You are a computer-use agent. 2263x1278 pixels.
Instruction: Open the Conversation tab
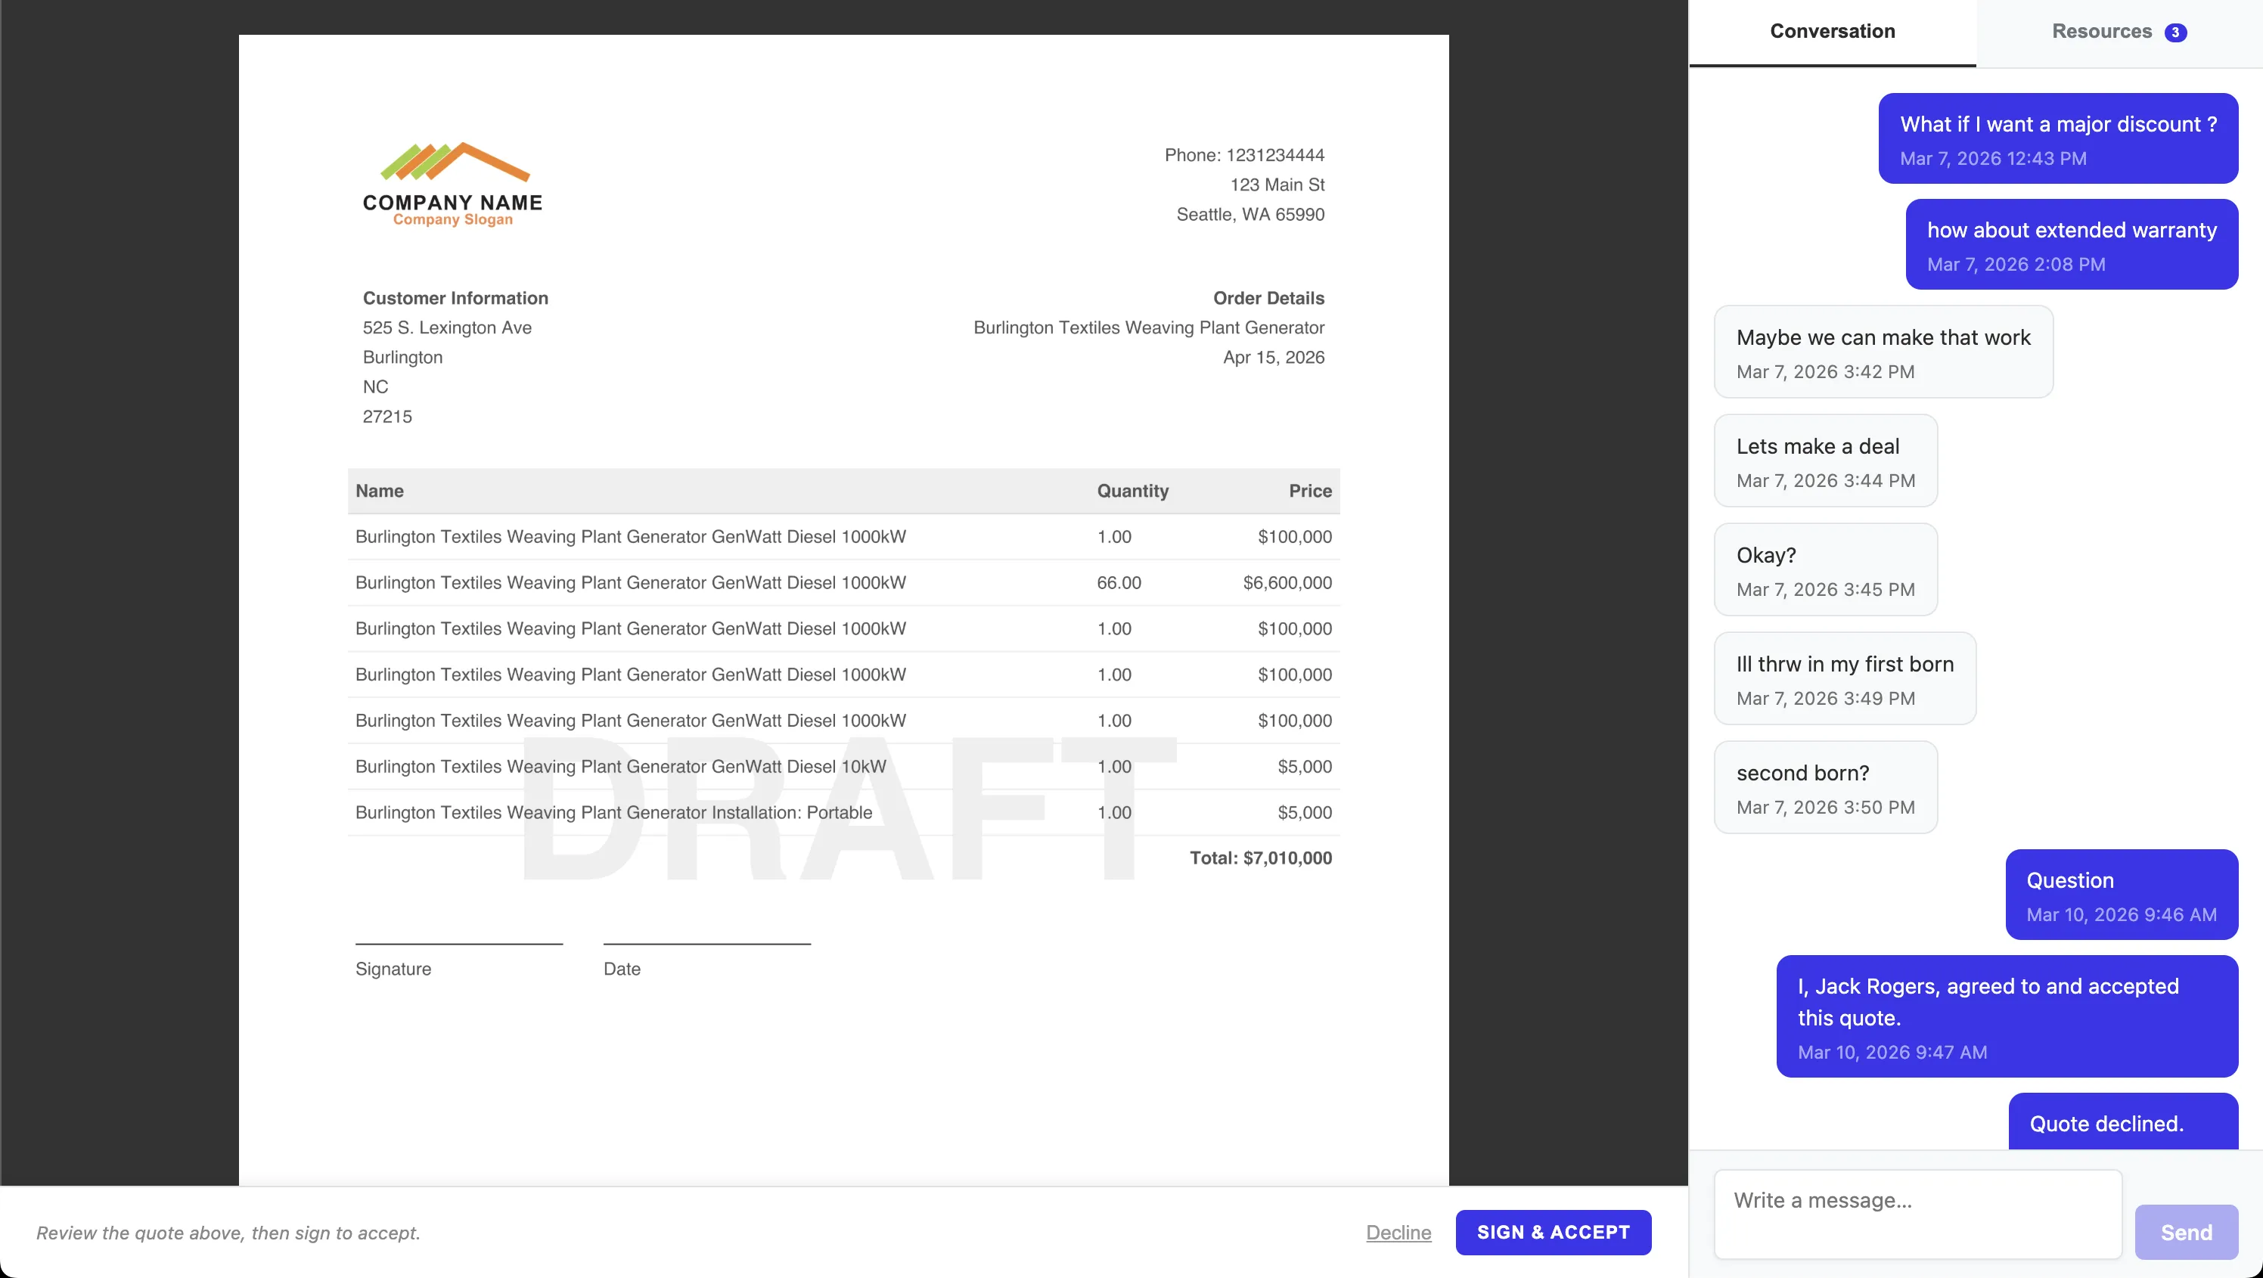coord(1832,32)
